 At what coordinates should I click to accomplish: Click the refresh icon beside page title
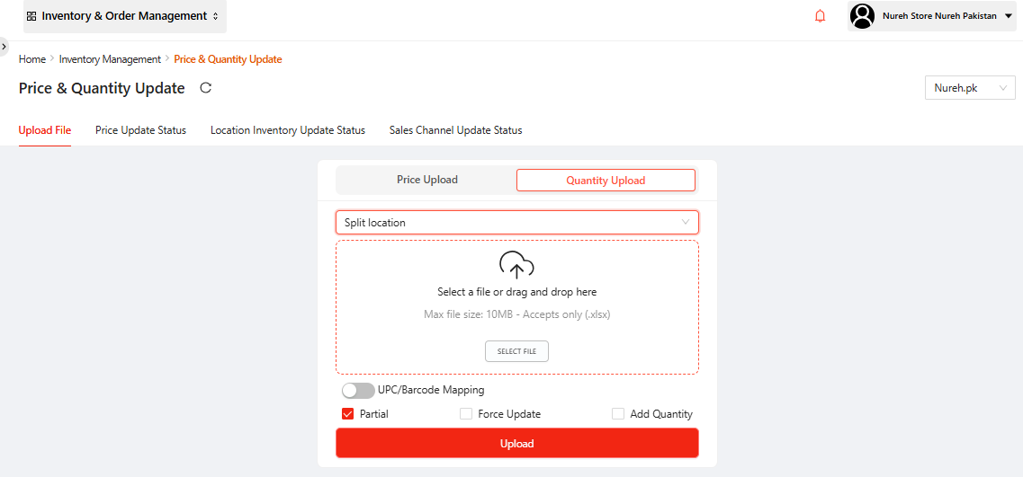(205, 88)
